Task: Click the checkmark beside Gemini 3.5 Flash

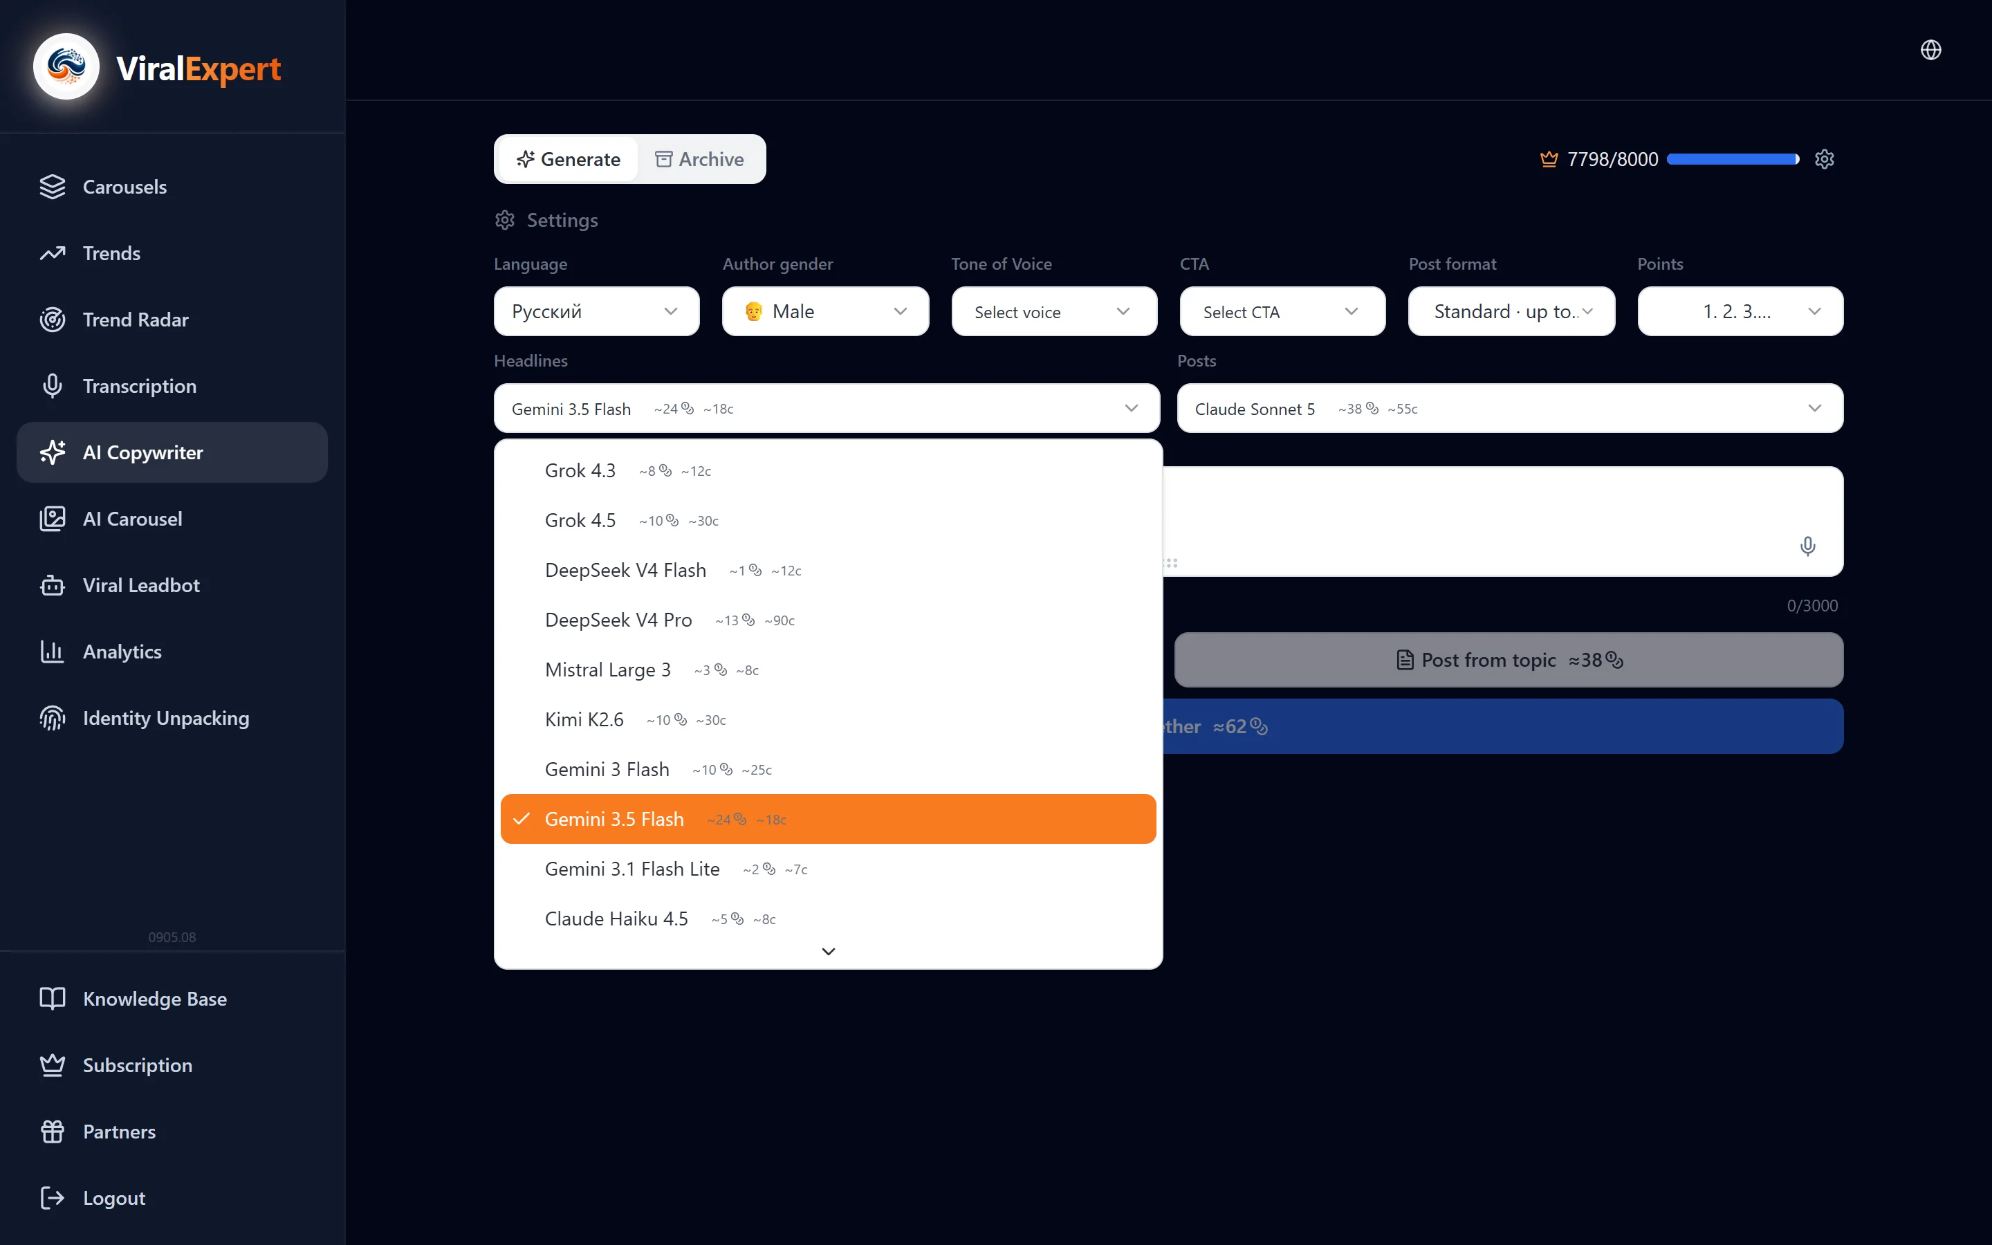Action: (521, 820)
